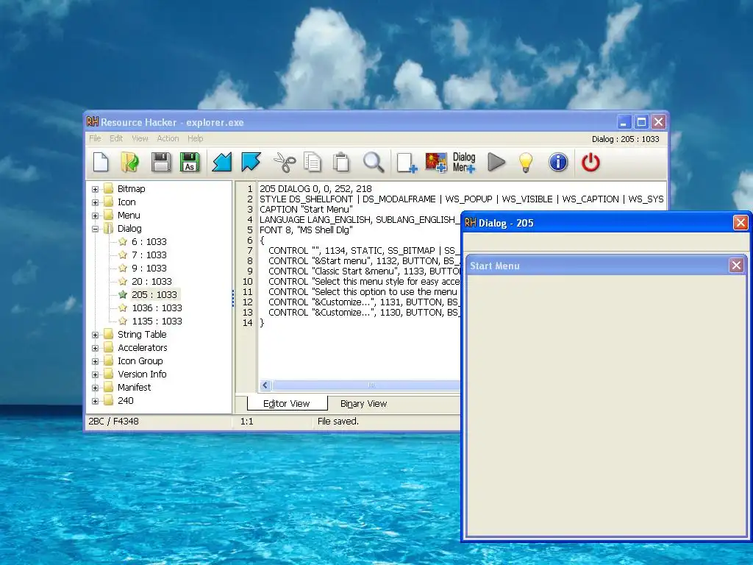Click the New blank file toolbar icon
The image size is (753, 565).
(101, 162)
